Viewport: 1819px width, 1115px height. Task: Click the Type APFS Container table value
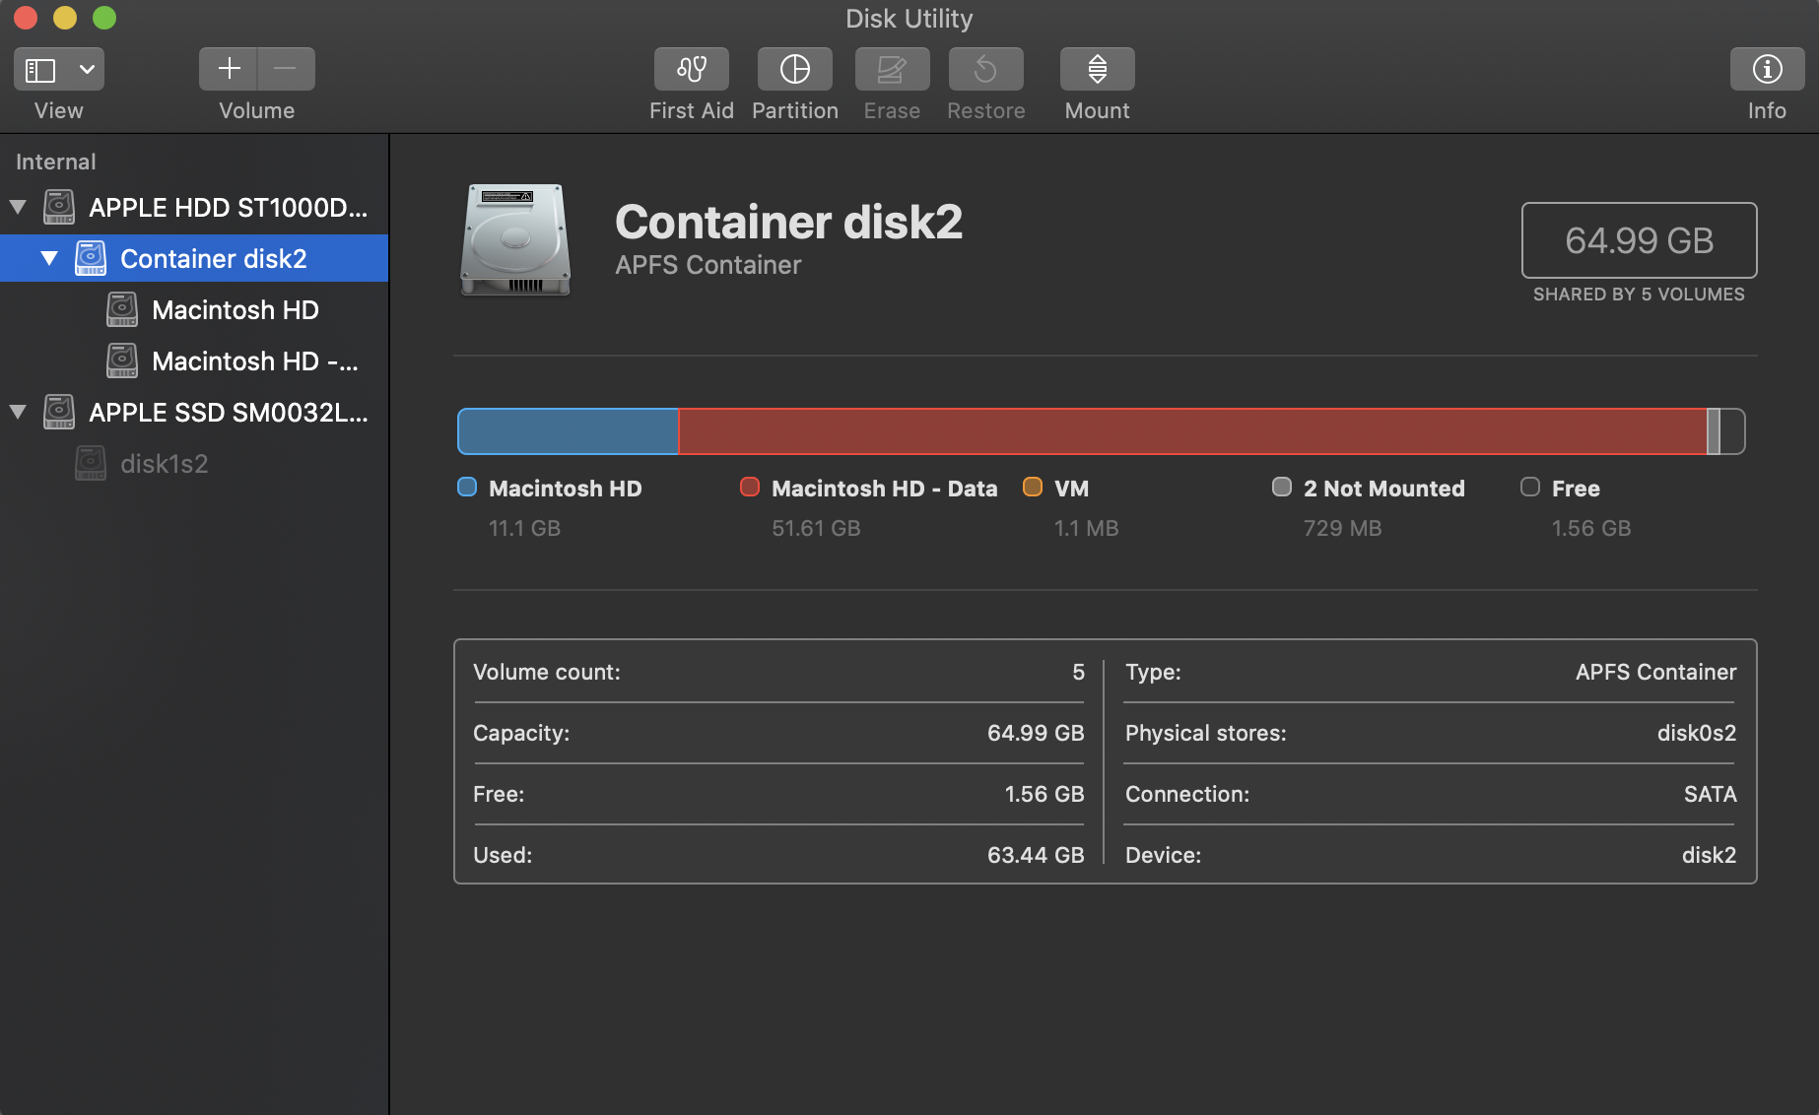click(1655, 672)
